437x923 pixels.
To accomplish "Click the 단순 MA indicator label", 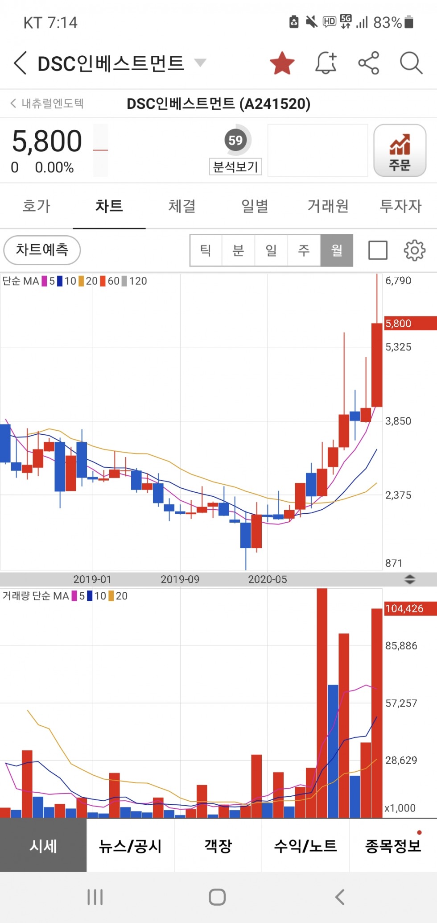I will point(21,281).
